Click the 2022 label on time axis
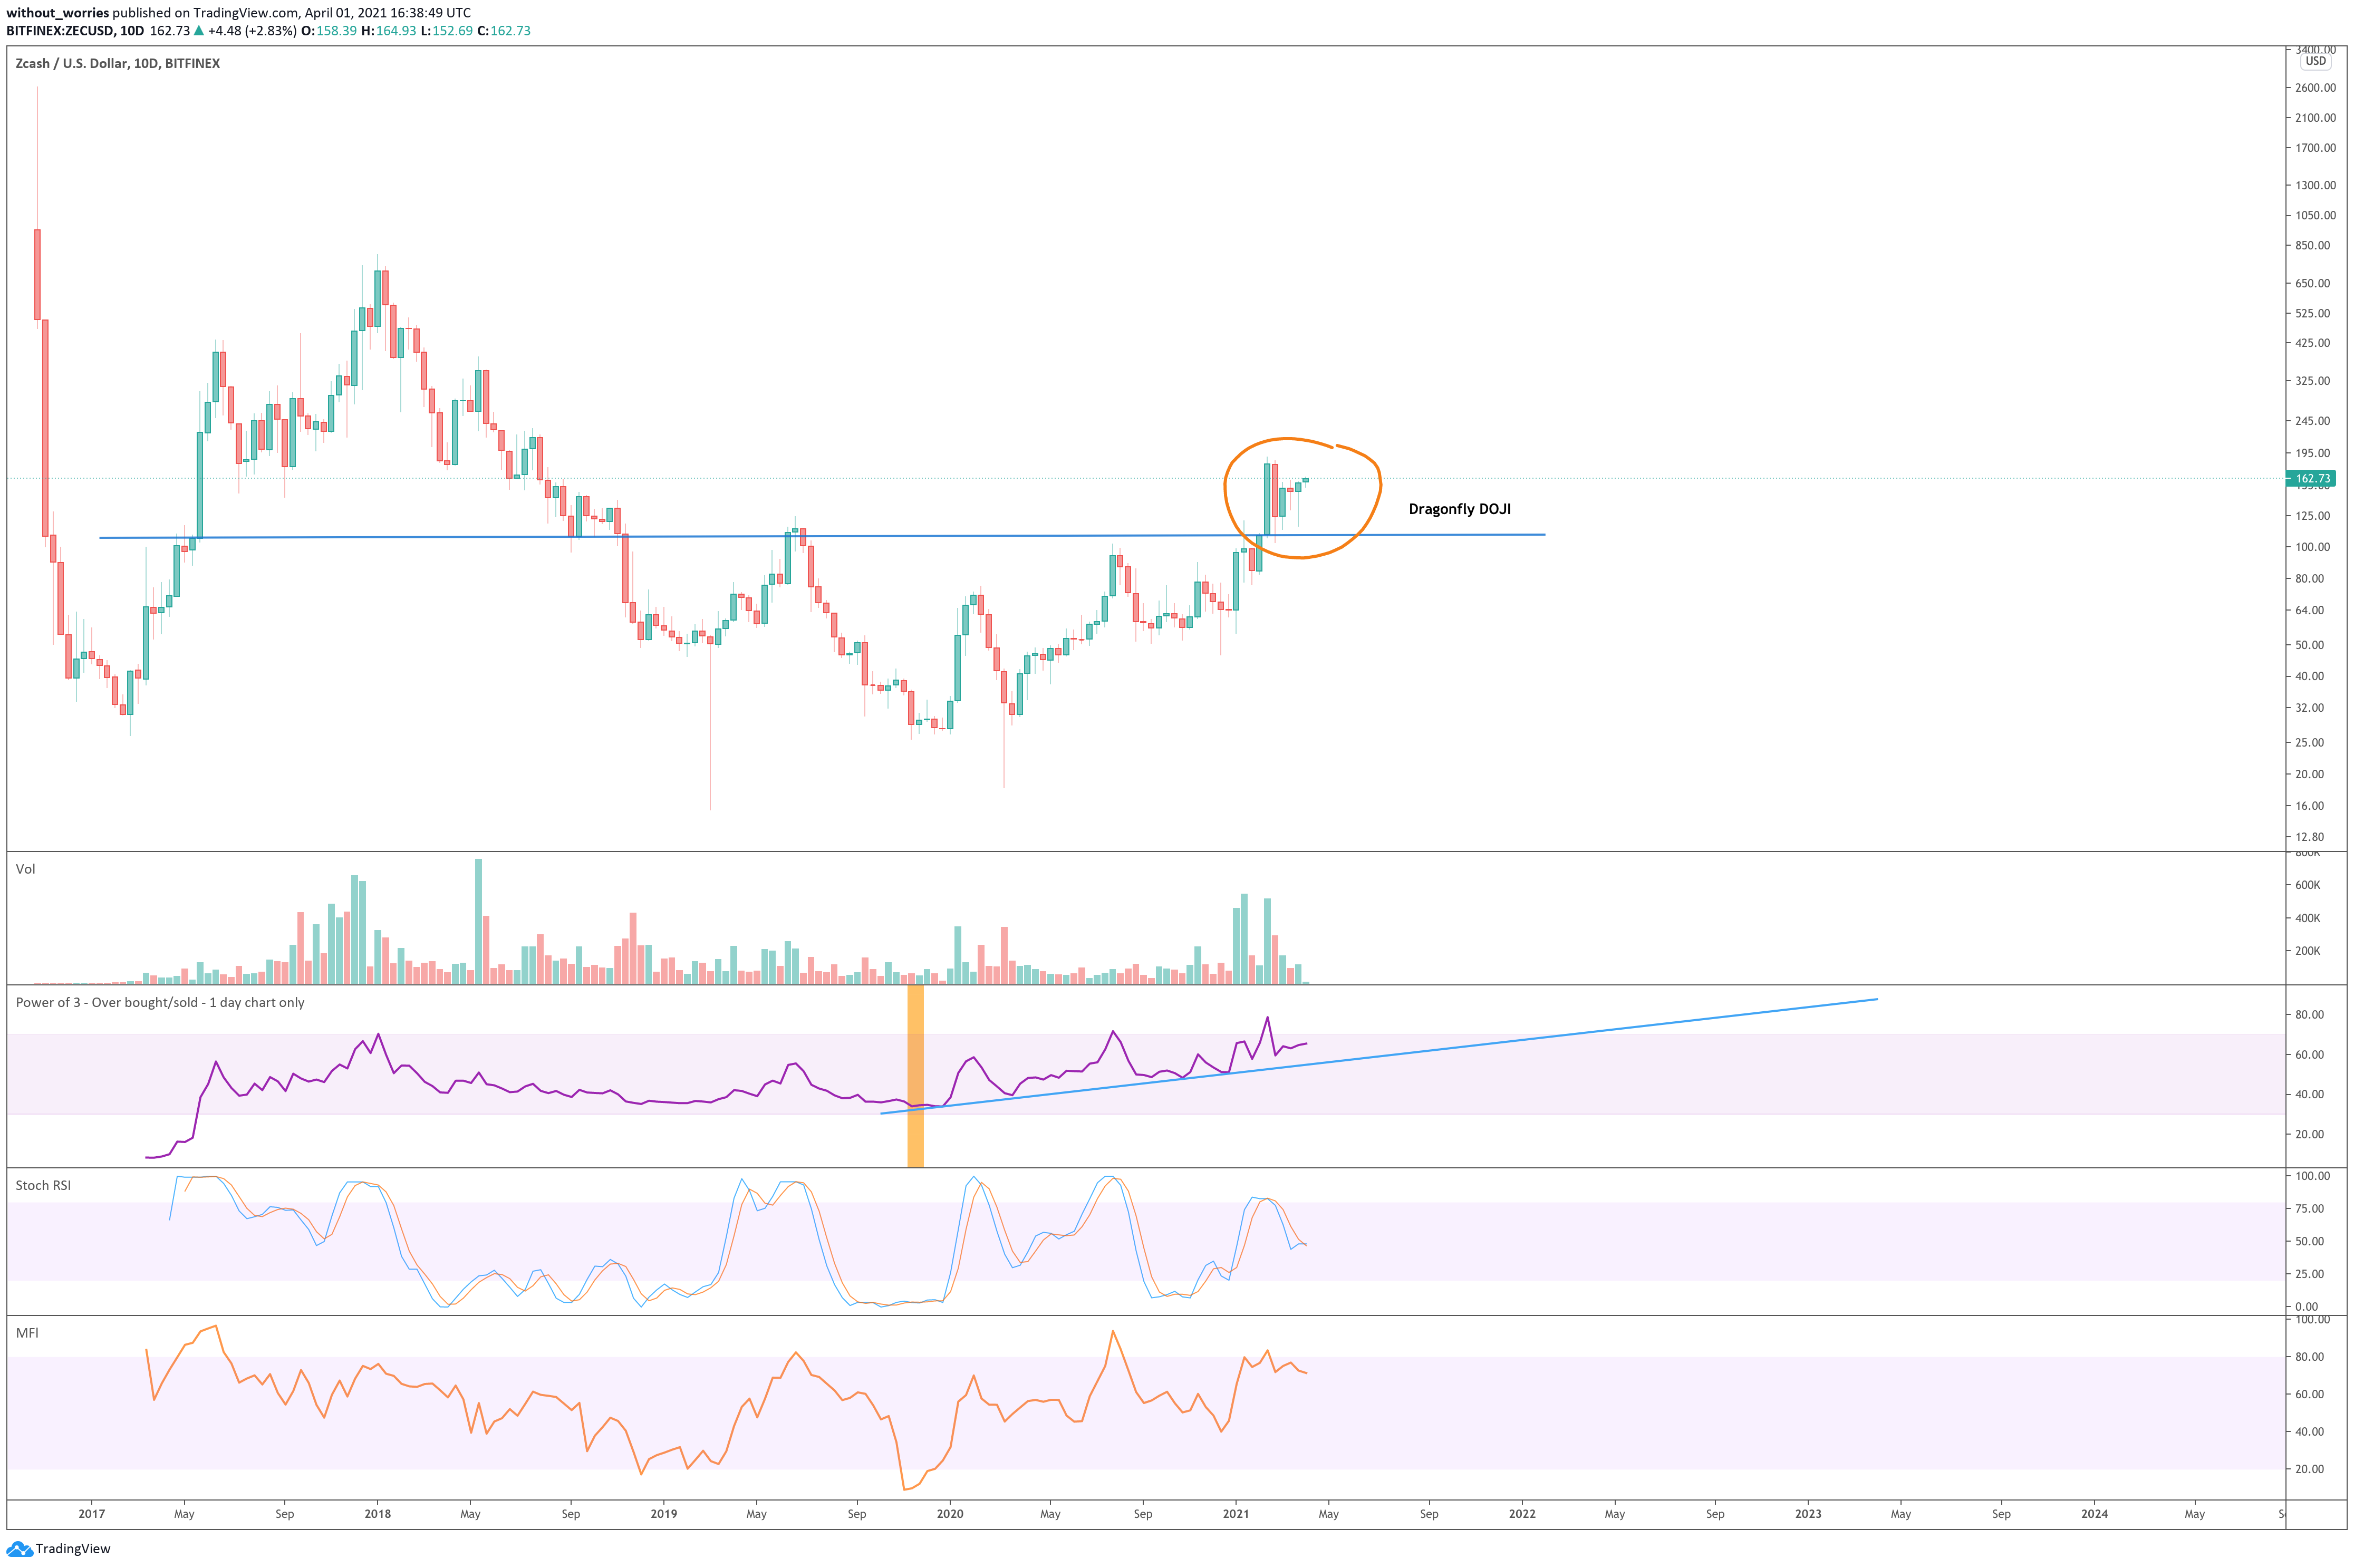This screenshot has height=1568, width=2354. [x=1522, y=1514]
